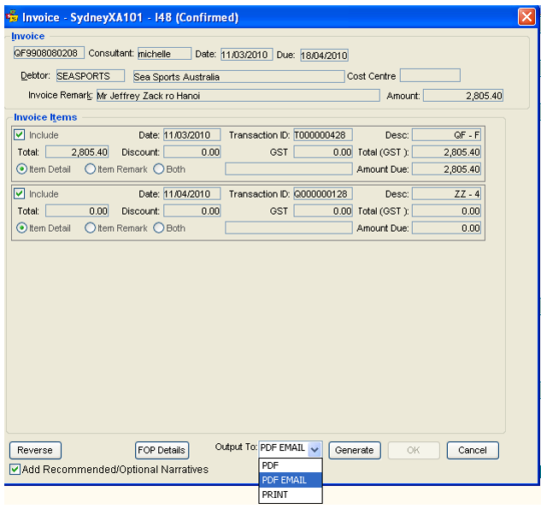
Task: Choose PRINT from the output list
Action: pyautogui.click(x=291, y=494)
